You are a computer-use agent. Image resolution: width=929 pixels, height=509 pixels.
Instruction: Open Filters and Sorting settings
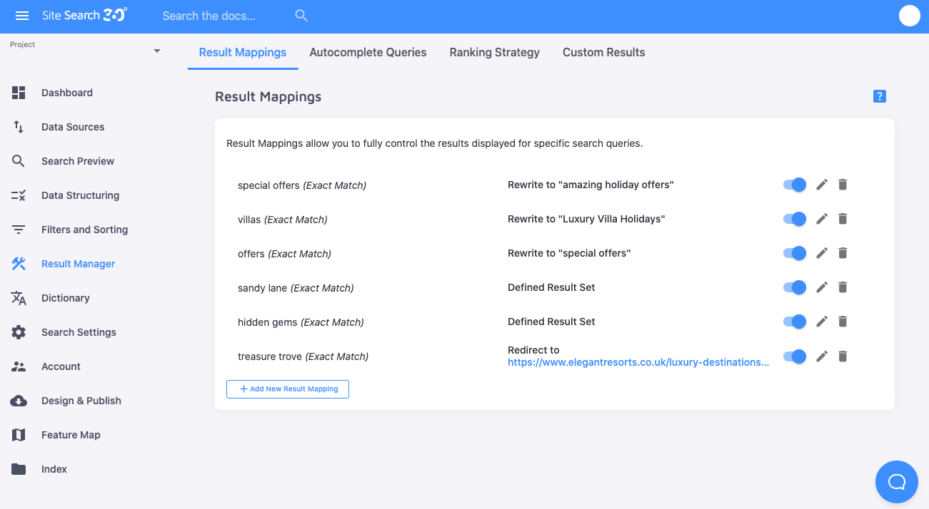tap(84, 230)
